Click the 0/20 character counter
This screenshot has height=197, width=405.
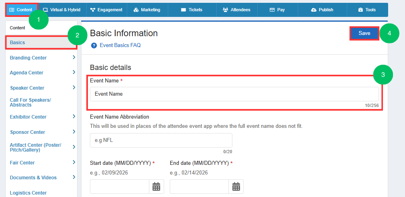(x=228, y=152)
